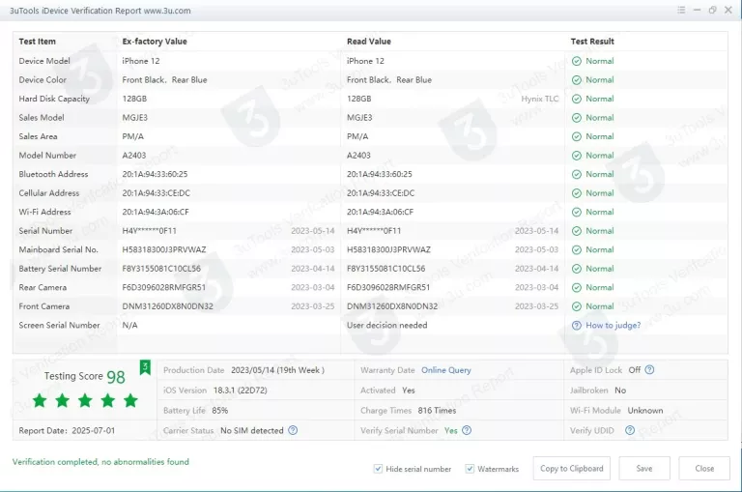The width and height of the screenshot is (742, 492).
Task: Click Normal check icon in Front Camera row
Action: [577, 306]
